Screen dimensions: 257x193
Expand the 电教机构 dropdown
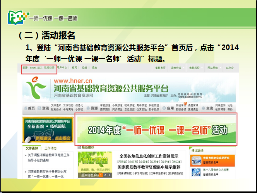click(x=202, y=68)
